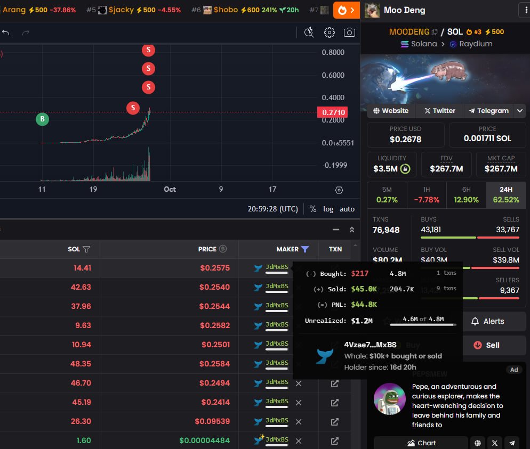Viewport: 530px width, 449px height.
Task: Toggle percent scale on chart
Action: coord(313,209)
